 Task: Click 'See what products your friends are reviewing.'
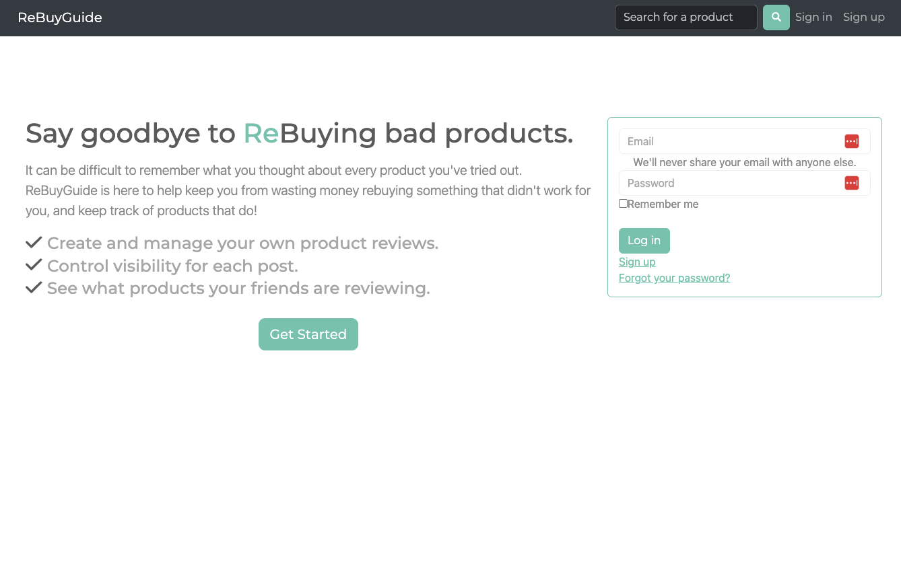pos(238,289)
